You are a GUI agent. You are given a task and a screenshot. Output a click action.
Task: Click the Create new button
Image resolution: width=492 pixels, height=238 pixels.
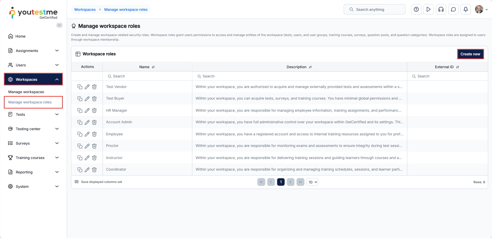click(470, 54)
